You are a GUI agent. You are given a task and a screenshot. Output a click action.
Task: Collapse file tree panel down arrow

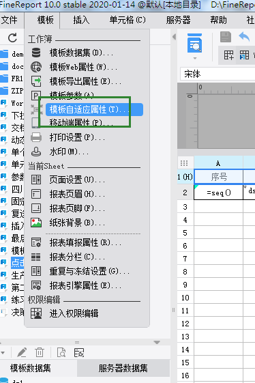pos(157,343)
